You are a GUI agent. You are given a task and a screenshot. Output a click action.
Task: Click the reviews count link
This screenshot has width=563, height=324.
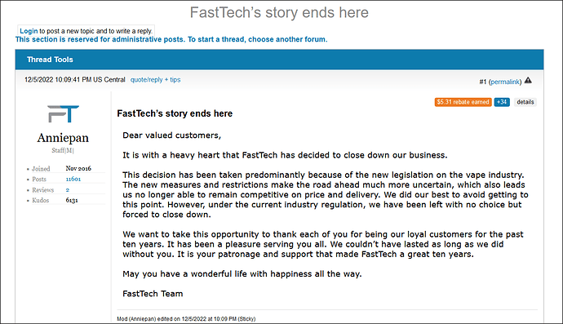[68, 189]
